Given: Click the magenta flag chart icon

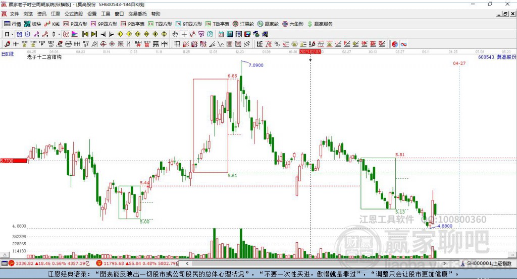Looking at the screenshot, I should tap(75, 34).
